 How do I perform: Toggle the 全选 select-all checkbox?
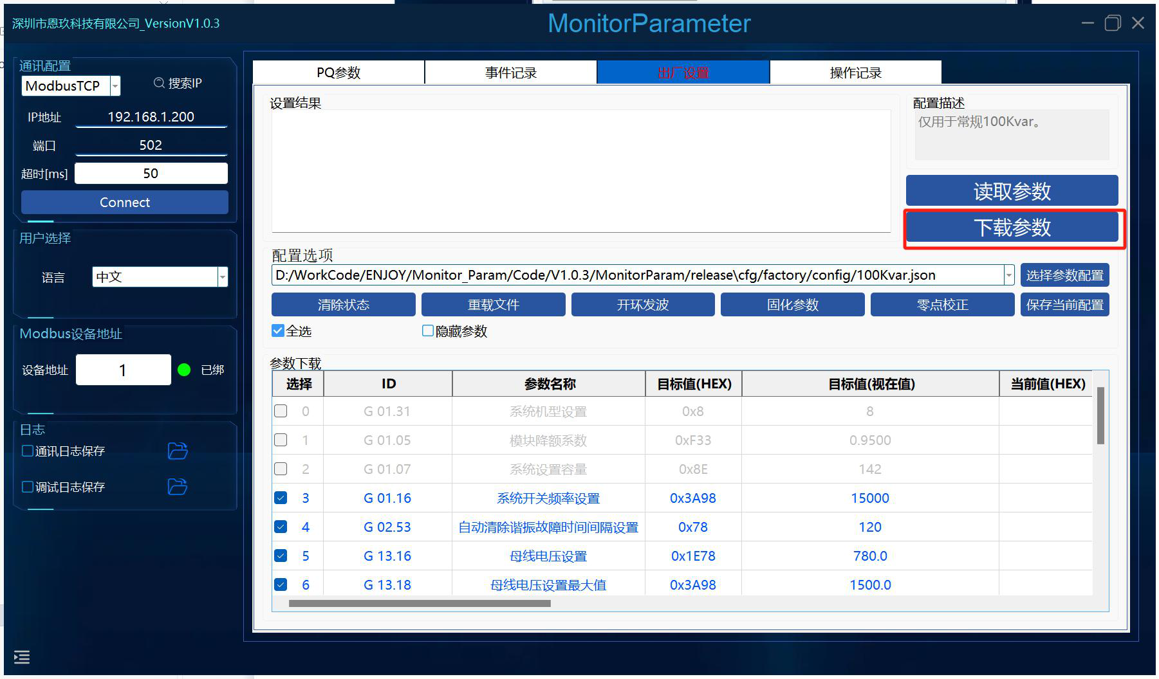(278, 330)
